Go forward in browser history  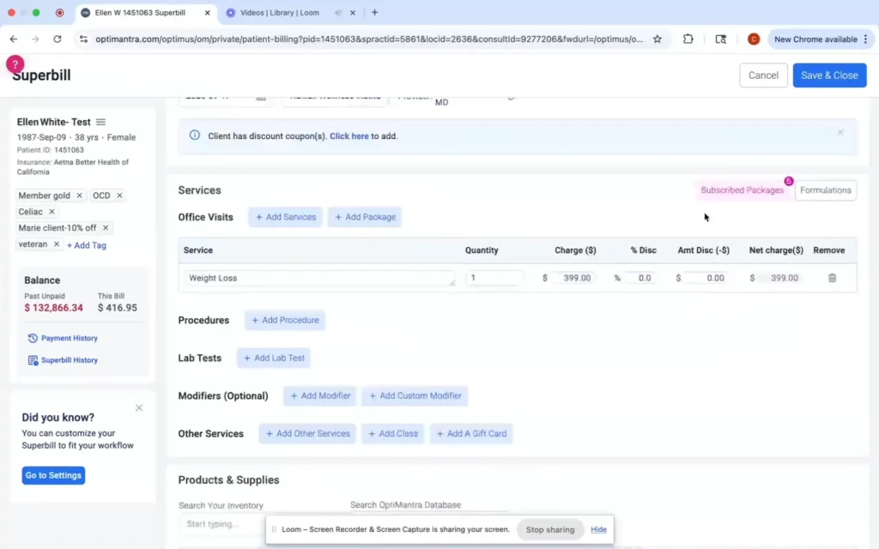coord(35,39)
